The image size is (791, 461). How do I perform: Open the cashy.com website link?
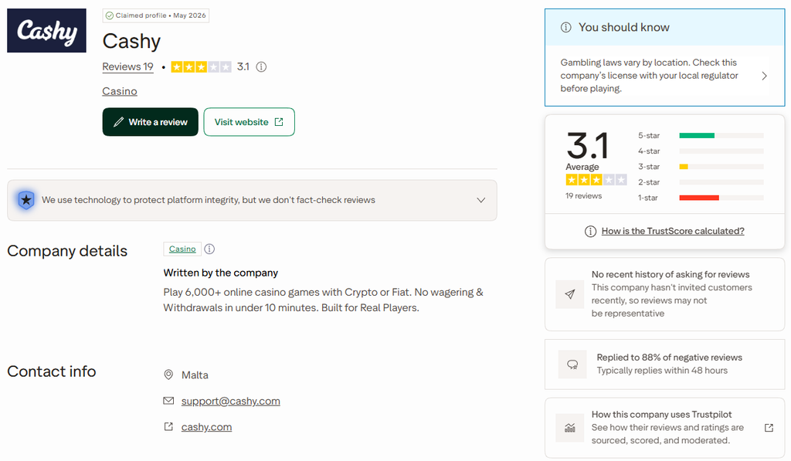click(207, 427)
